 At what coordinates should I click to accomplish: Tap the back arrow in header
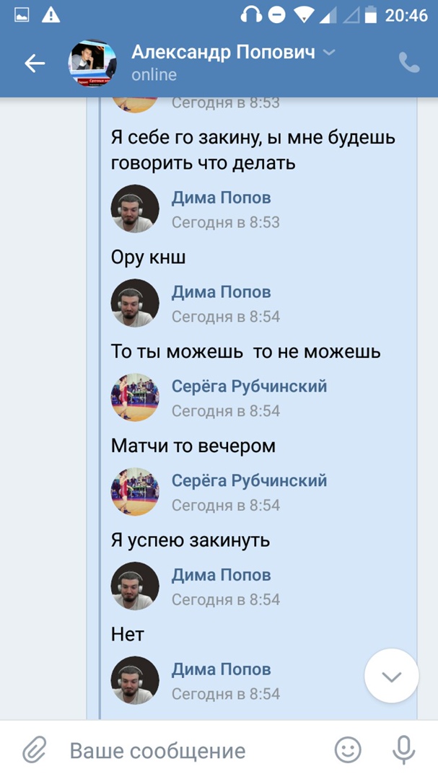click(35, 63)
